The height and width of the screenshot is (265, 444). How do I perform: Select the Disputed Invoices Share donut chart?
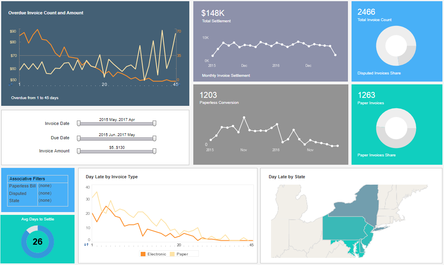396,46
